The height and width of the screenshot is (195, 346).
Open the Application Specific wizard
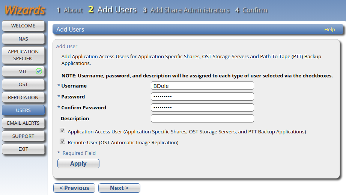coord(23,55)
